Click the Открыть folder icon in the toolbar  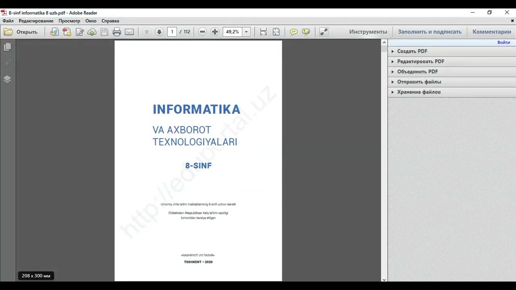coord(8,32)
